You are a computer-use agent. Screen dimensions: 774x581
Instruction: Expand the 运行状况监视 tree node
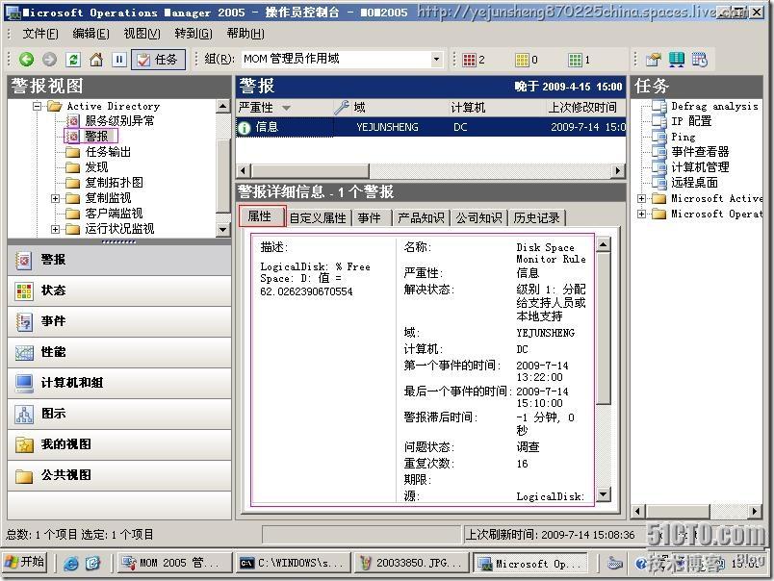(55, 229)
